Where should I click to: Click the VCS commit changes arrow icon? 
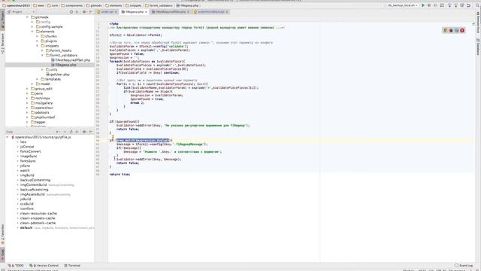(x=456, y=5)
